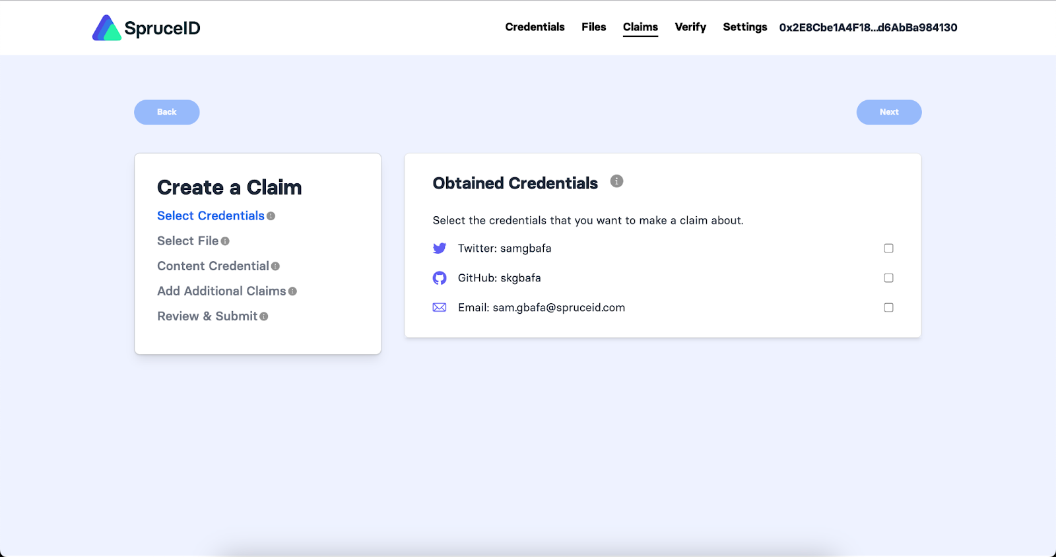Click info icon next to Select Credentials
The height and width of the screenshot is (557, 1056).
pos(271,216)
